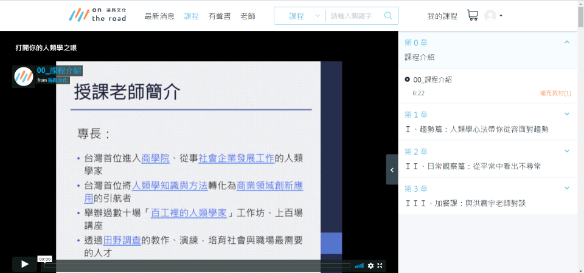This screenshot has height=273, width=584.
Task: Click the 課程介紹 chapter 0 subtitle
Action: click(419, 57)
